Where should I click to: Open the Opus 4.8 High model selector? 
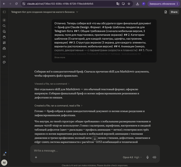pos(132,157)
